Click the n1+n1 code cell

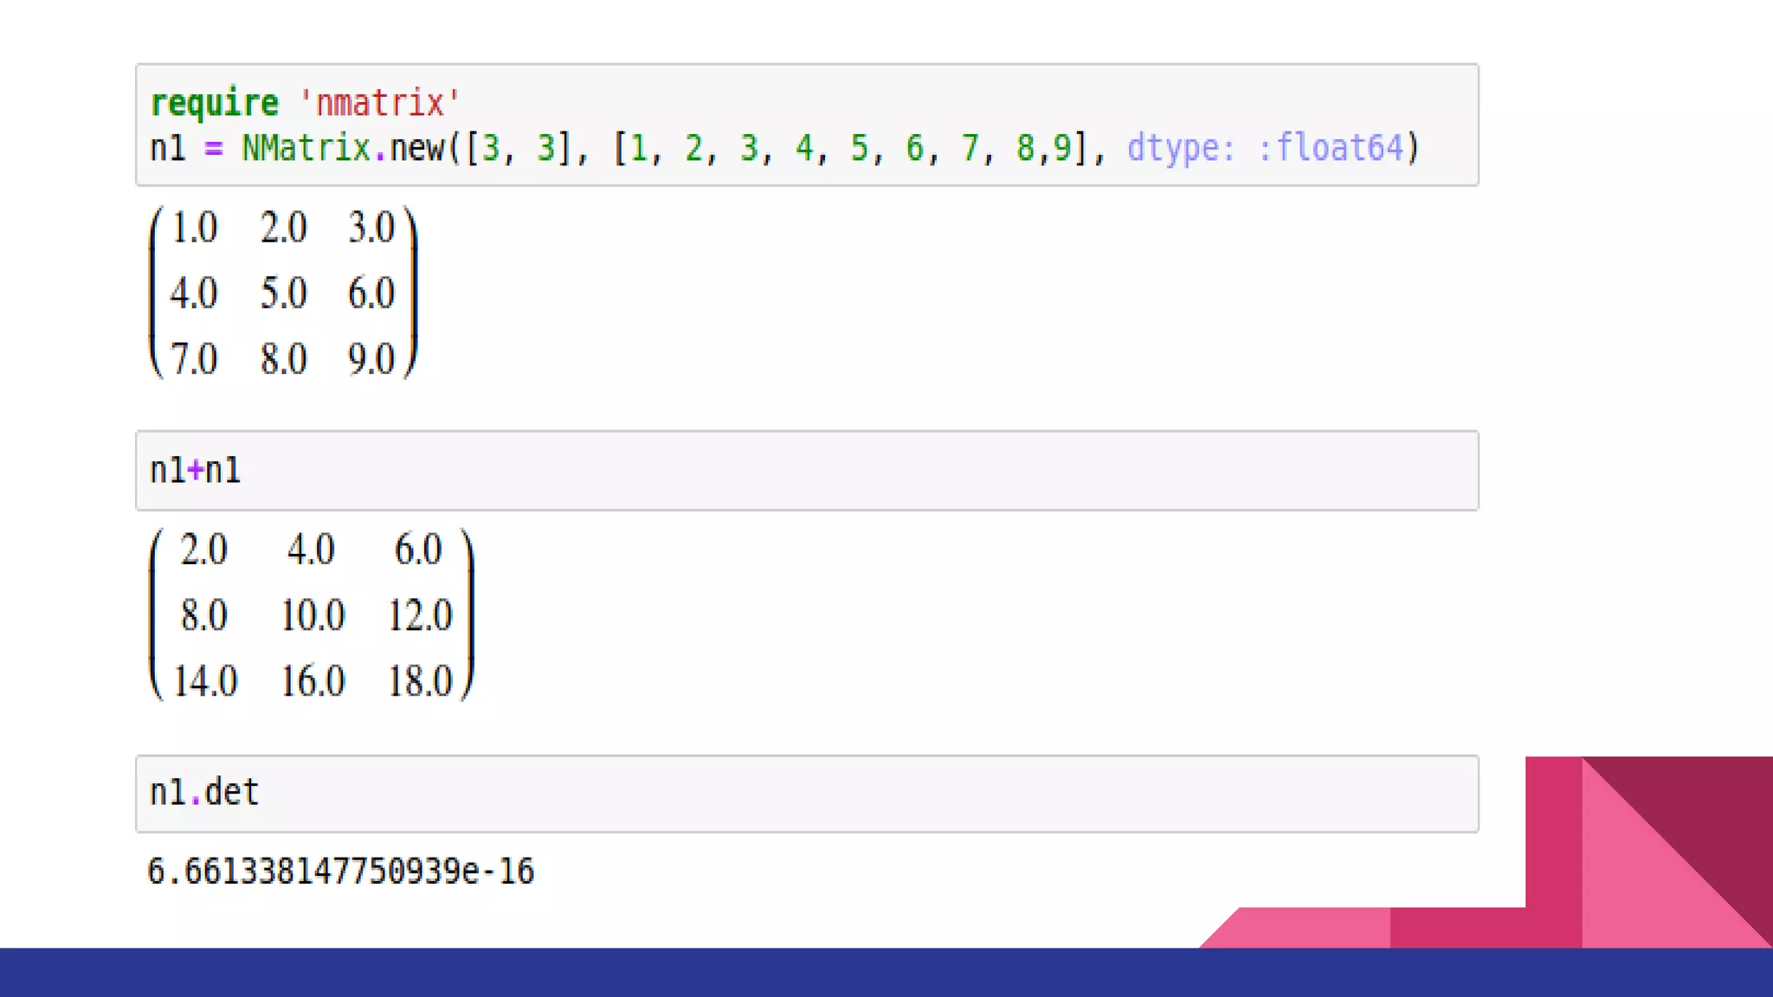[805, 471]
